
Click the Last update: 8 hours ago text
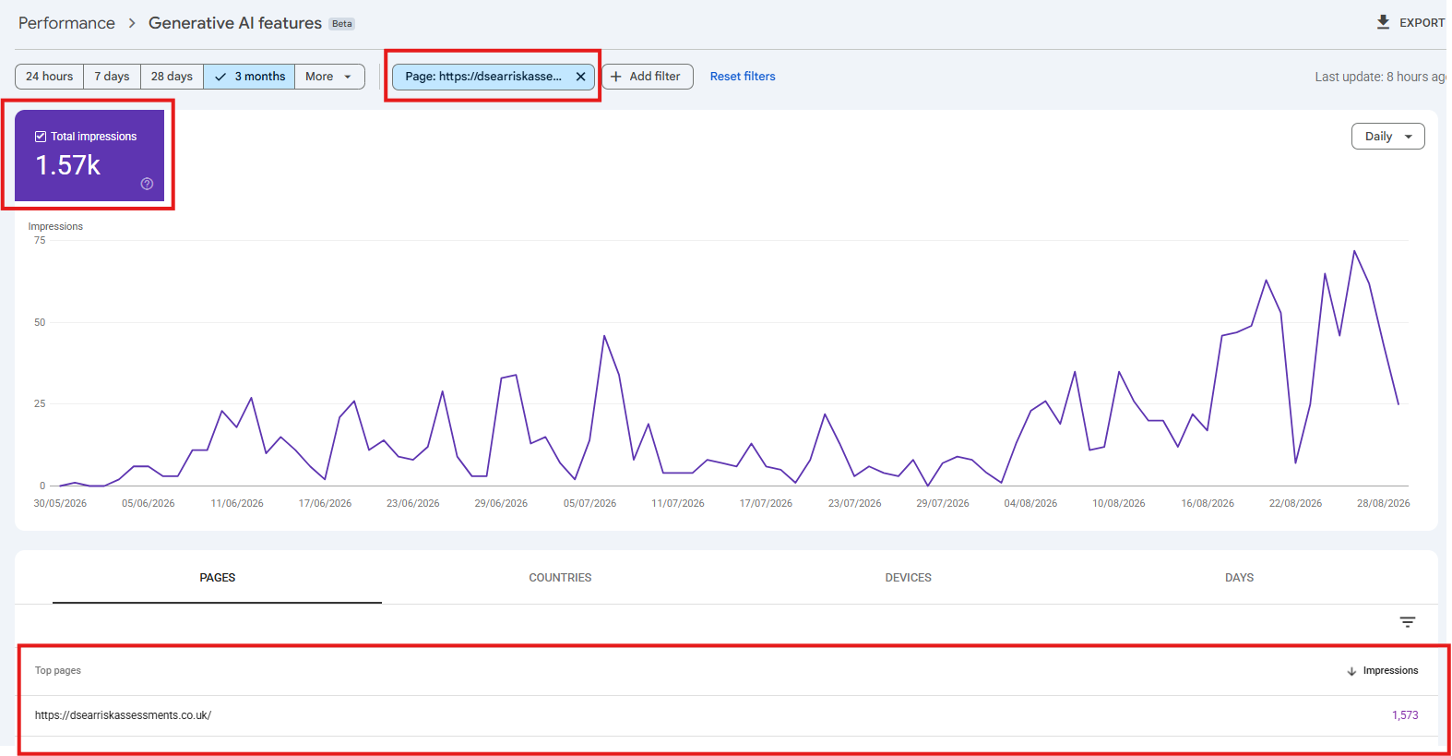tap(1380, 77)
